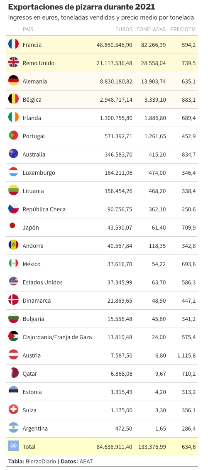The width and height of the screenshot is (208, 470).
Task: Sort by the EUROS column header
Action: tap(124, 29)
